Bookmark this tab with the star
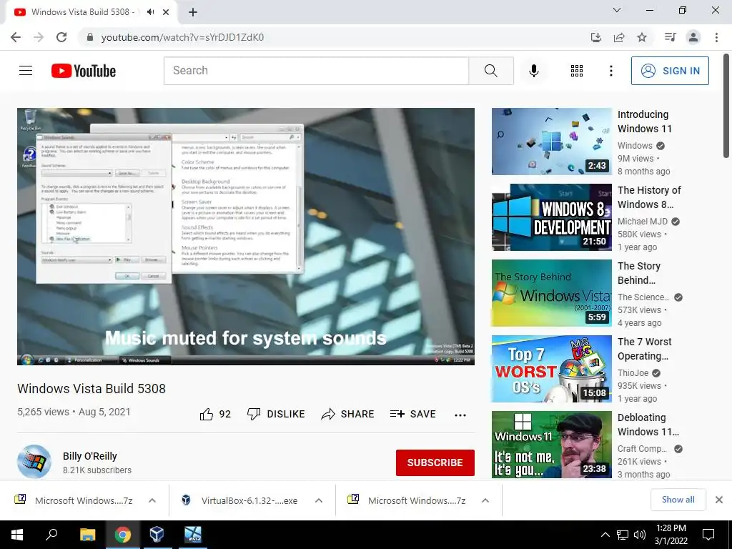This screenshot has height=549, width=732. pos(642,37)
